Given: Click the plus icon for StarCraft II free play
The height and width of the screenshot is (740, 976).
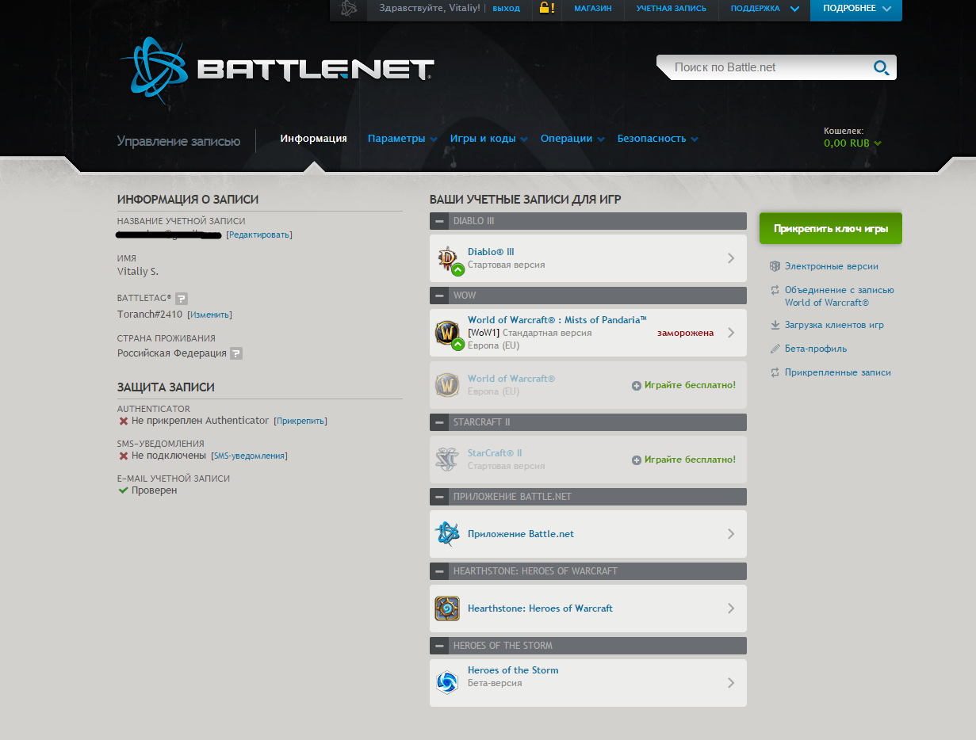Looking at the screenshot, I should pos(636,460).
